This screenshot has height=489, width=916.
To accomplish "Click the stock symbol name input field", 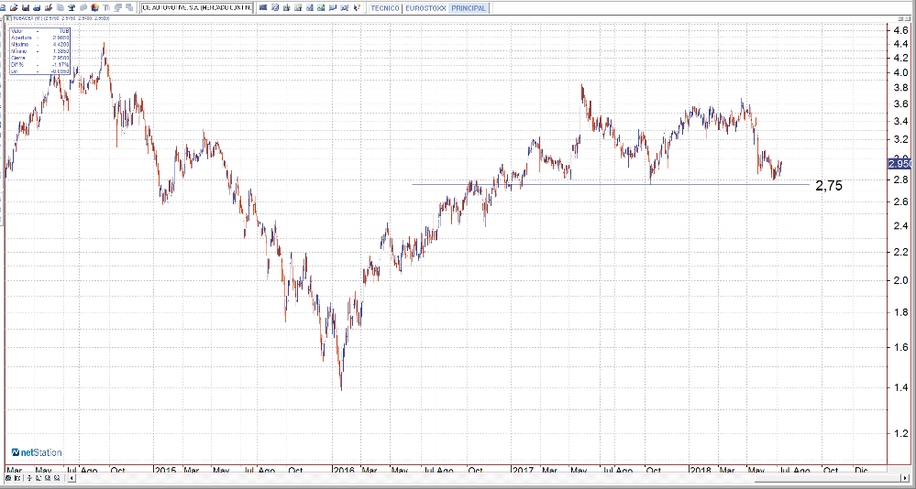I will tap(196, 7).
